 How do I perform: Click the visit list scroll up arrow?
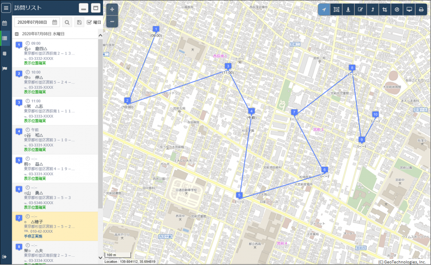100,35
